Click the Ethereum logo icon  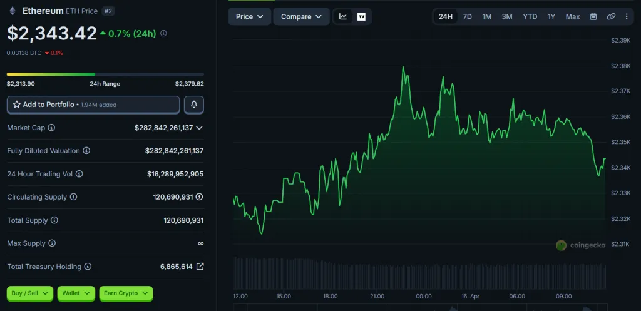coord(13,11)
